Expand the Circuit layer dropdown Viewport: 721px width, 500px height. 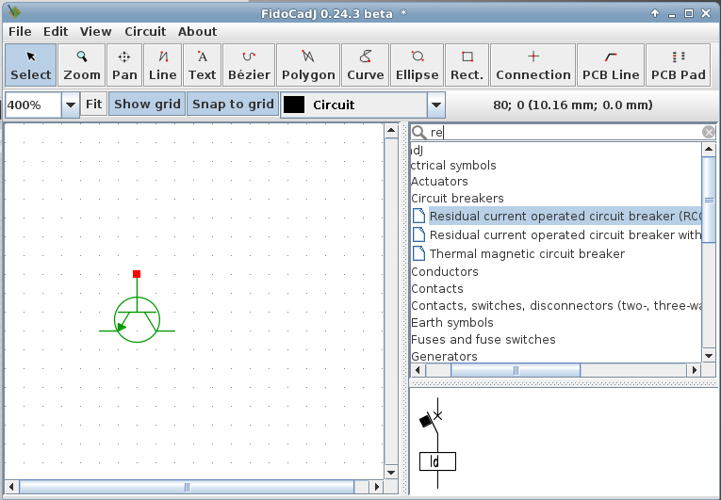click(x=435, y=105)
